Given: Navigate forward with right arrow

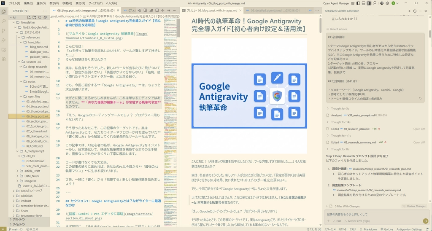Looking at the screenshot, I should [x=169, y=11].
